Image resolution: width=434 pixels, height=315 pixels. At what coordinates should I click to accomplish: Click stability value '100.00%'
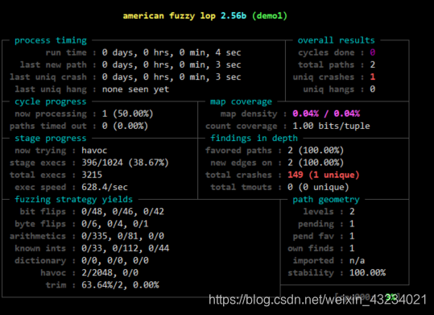pos(367,272)
